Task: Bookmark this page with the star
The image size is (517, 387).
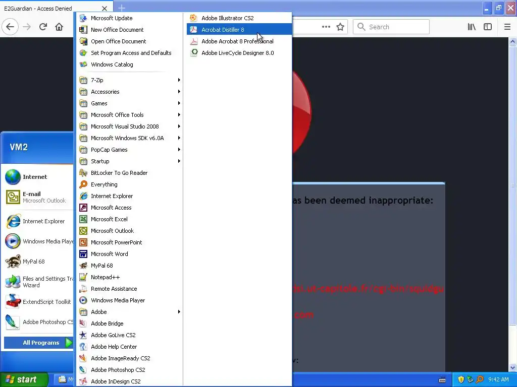Action: [x=340, y=27]
